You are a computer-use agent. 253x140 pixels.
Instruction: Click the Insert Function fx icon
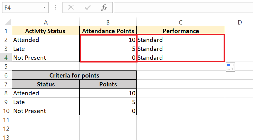click(x=104, y=7)
